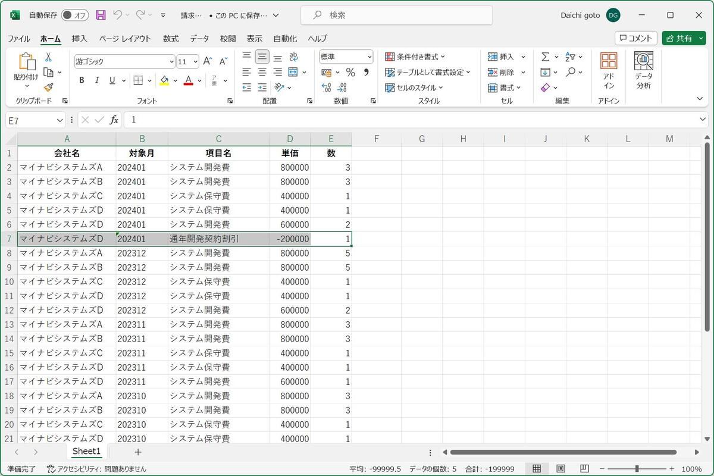Viewport: 714px width, 476px height.
Task: Click the font color red A swatch
Action: tap(189, 80)
